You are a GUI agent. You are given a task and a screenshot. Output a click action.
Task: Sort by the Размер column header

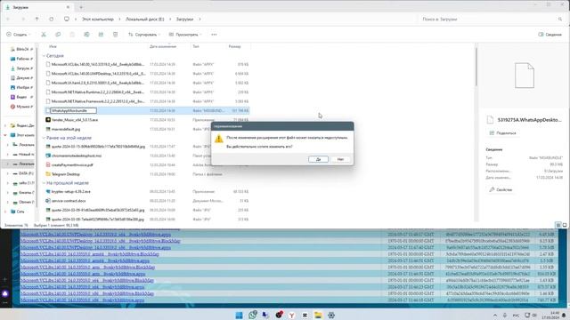point(234,46)
